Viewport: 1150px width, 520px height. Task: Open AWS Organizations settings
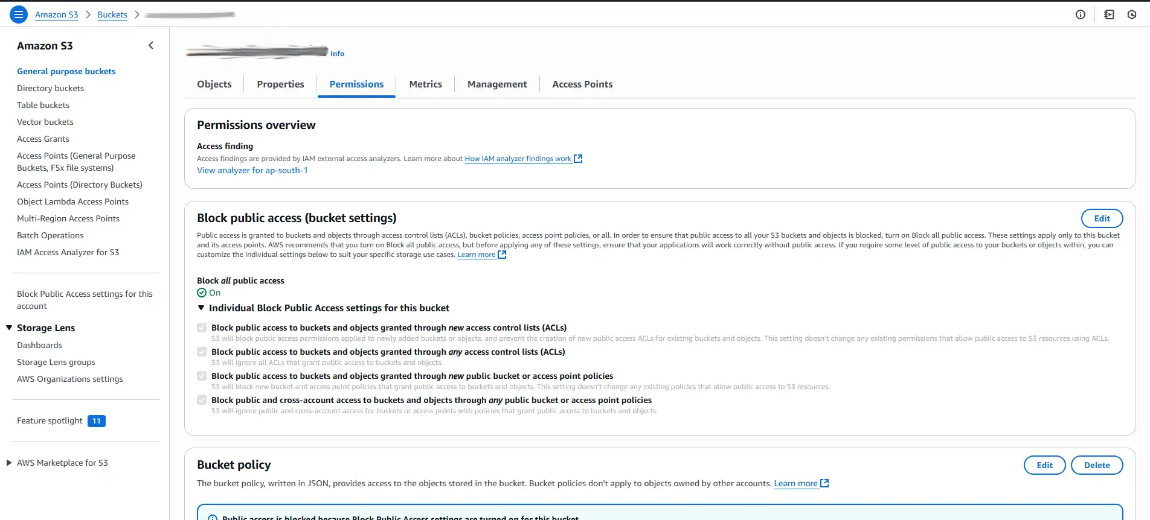point(70,379)
